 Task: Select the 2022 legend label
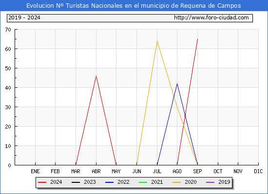point(123,182)
